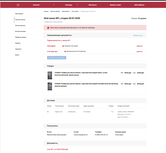Click the warning icon beside Неверная накладная
The width and height of the screenshot is (166, 153).
click(x=63, y=46)
